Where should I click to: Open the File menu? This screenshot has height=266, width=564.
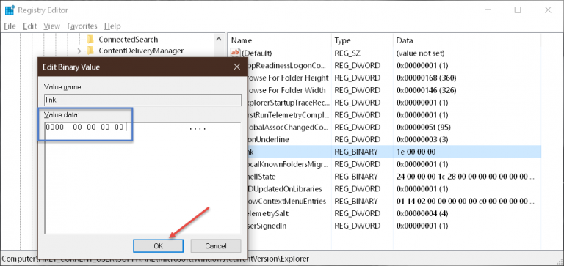coord(10,26)
